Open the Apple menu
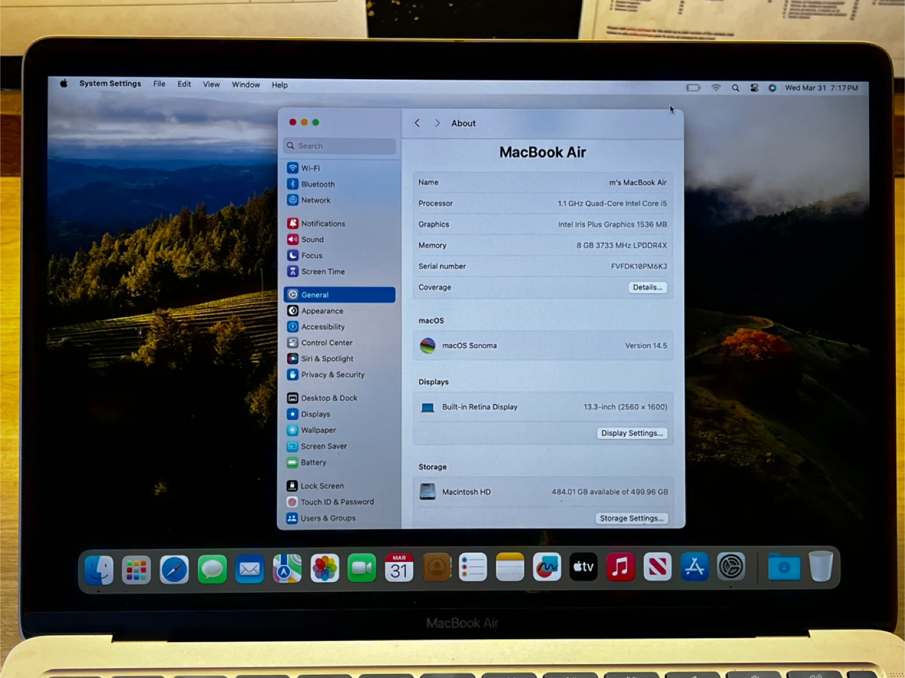Screen dimensions: 905x678 pos(63,84)
